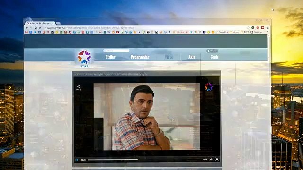The height and width of the screenshot is (170, 303).
Task: Click the Star TV logo
Action: [84, 59]
